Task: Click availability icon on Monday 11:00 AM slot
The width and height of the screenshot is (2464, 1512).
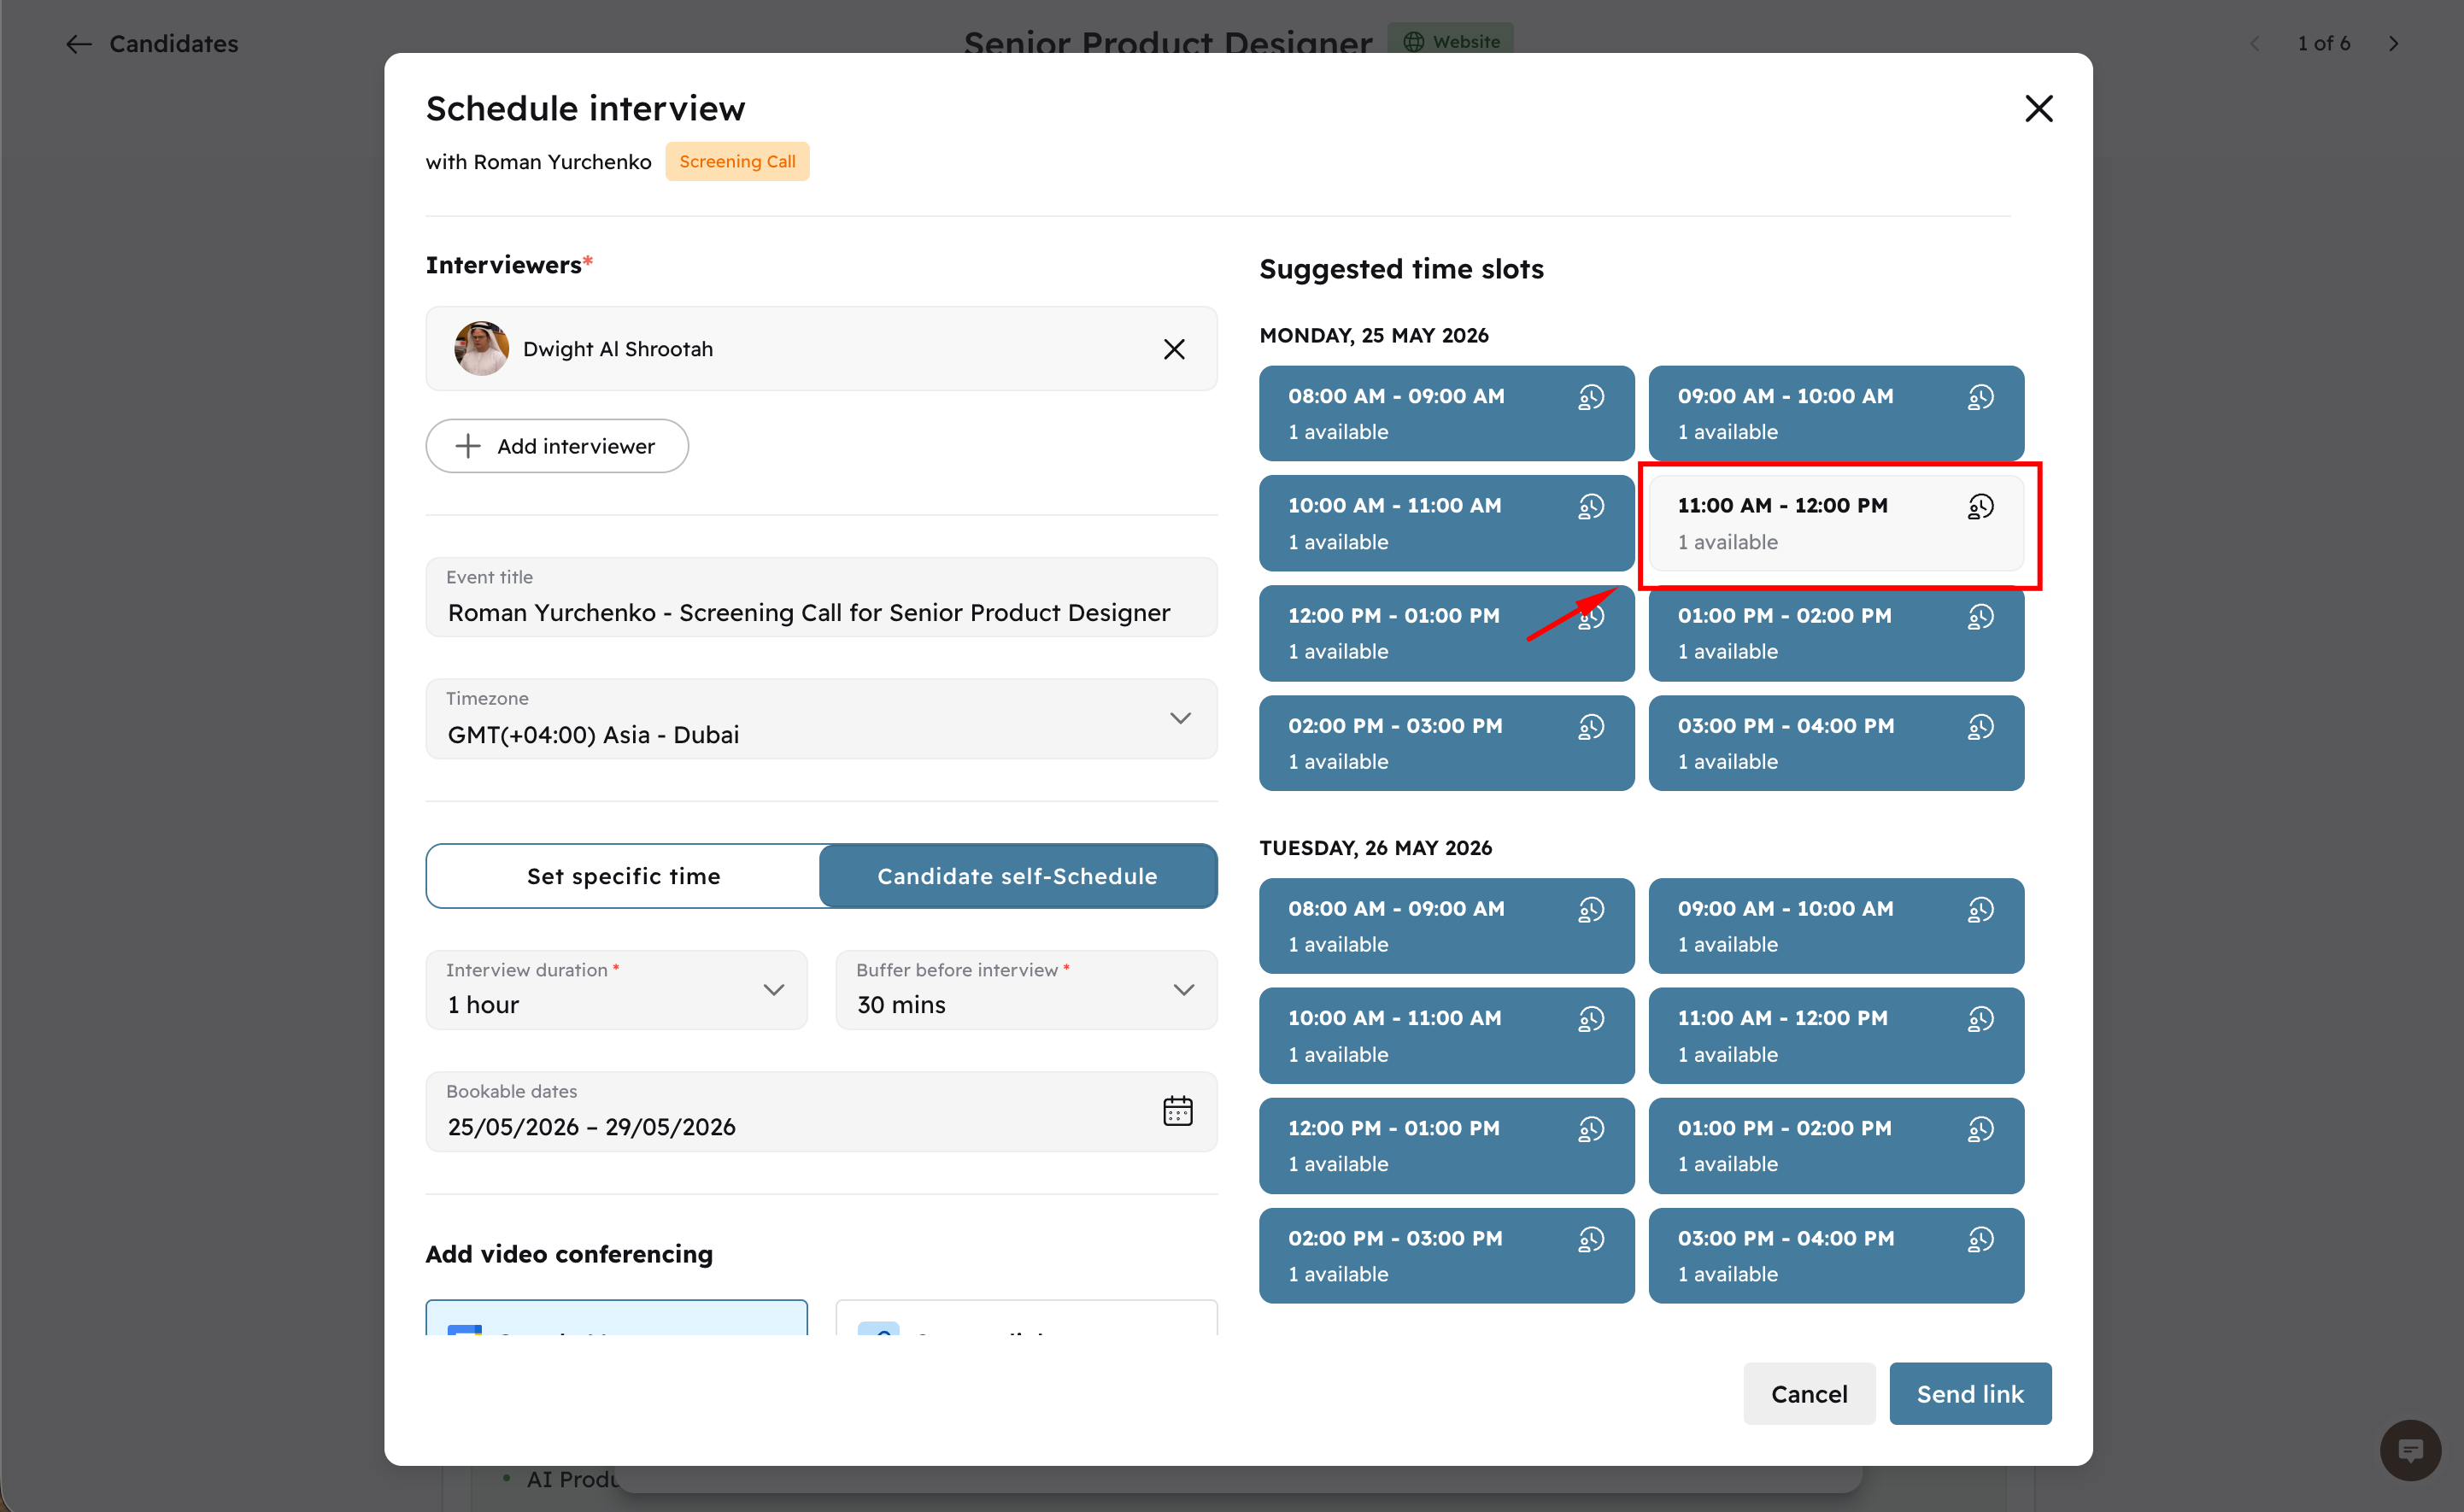Action: point(1981,507)
